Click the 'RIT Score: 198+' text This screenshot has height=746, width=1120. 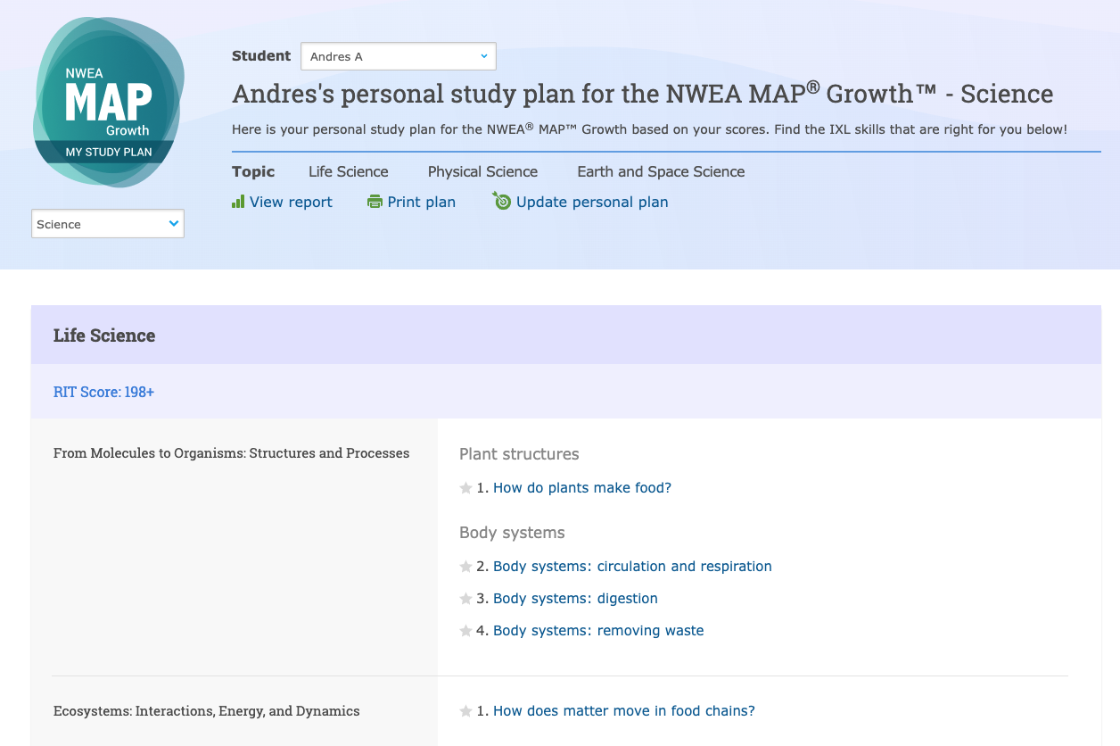(103, 392)
